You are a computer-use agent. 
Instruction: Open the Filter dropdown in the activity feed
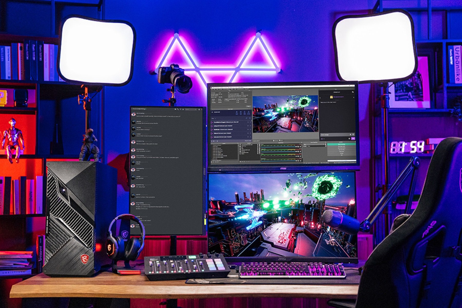214,118
